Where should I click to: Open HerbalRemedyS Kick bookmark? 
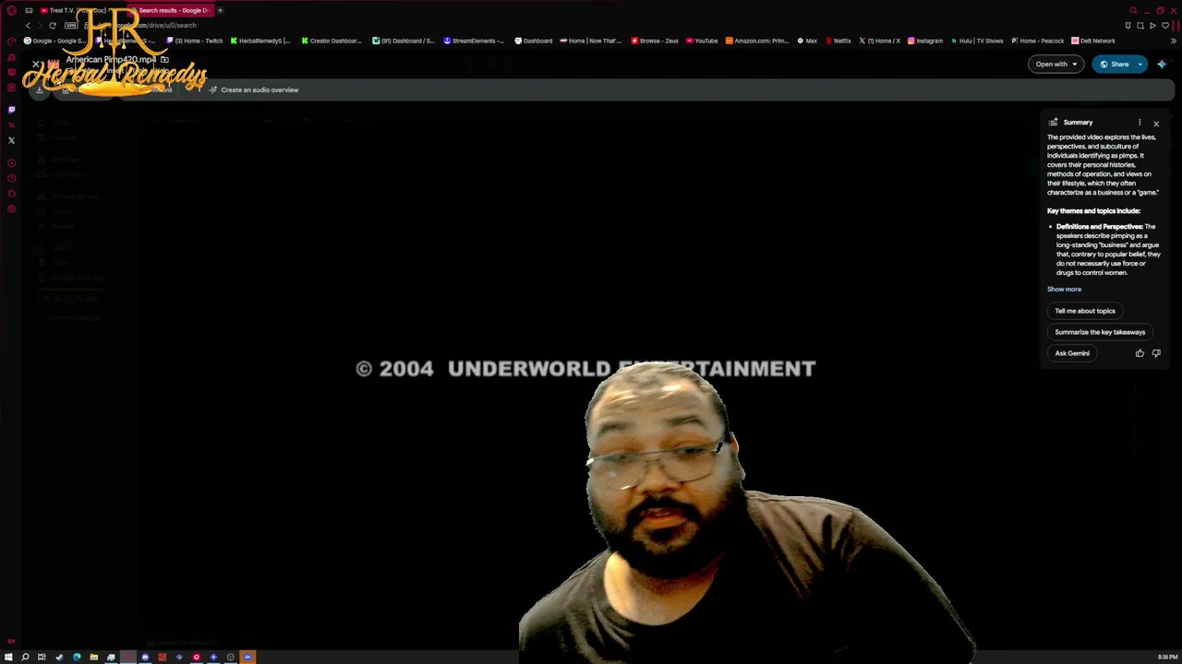pos(259,41)
